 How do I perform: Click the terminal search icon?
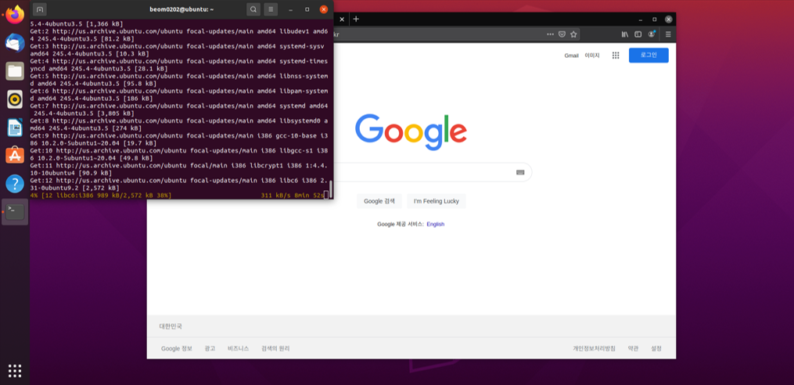pos(253,9)
